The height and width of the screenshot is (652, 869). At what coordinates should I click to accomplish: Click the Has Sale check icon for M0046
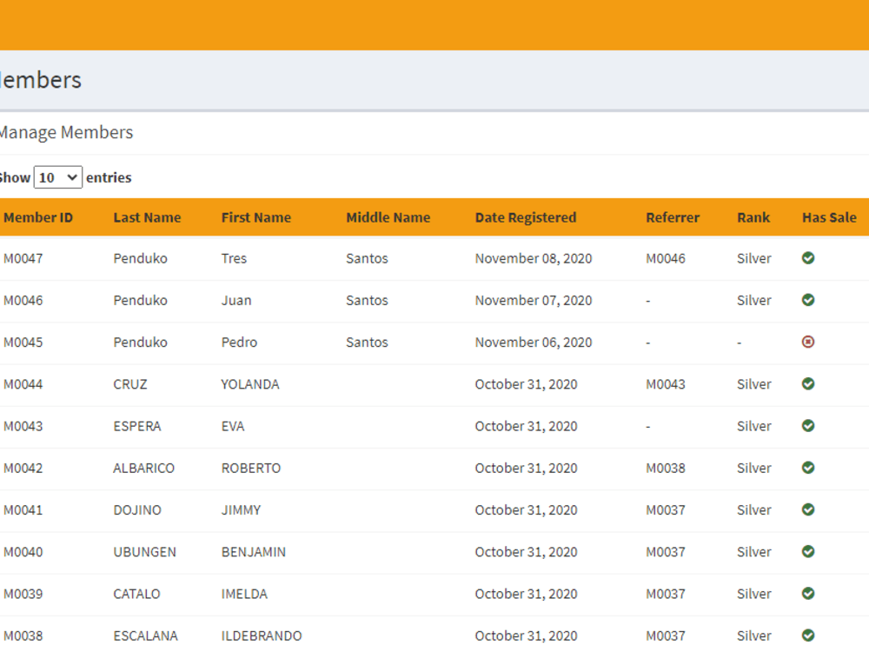pos(808,300)
